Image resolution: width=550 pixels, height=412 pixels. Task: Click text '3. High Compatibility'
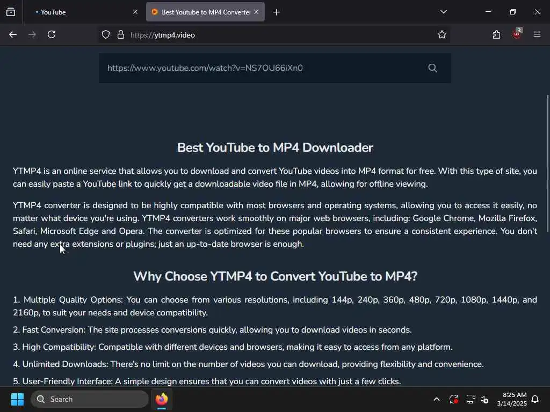pos(54,347)
